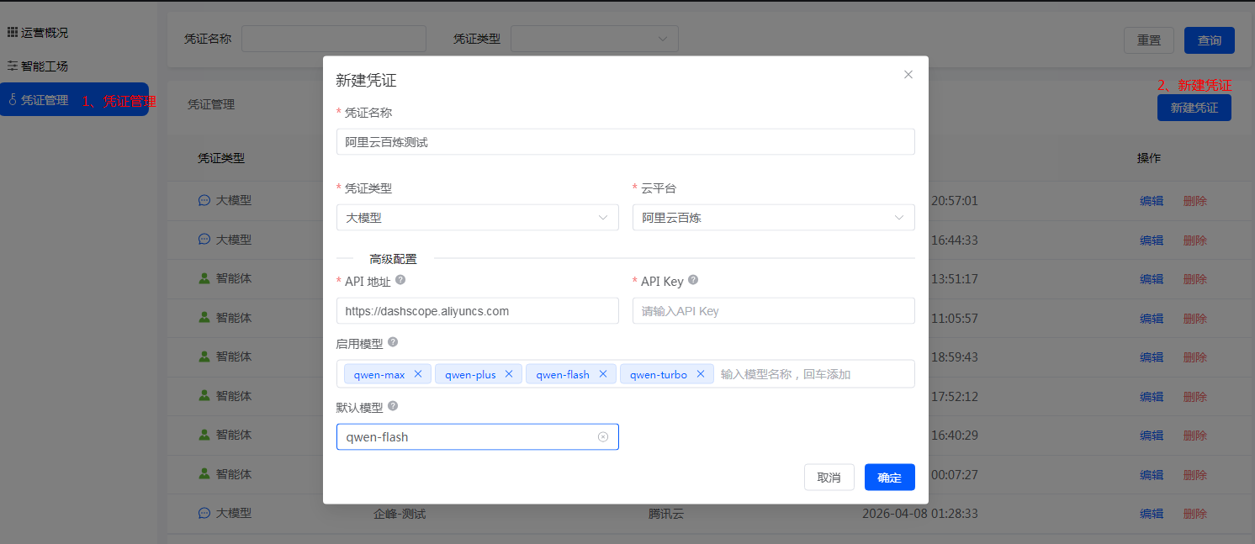Close the 新建凭证 dialog with X
This screenshot has width=1255, height=544.
click(908, 75)
